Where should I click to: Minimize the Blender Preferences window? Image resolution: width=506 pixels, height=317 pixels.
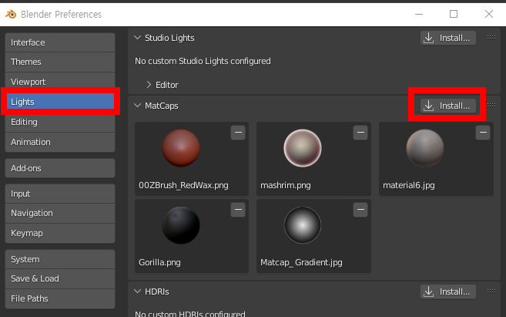pos(419,14)
